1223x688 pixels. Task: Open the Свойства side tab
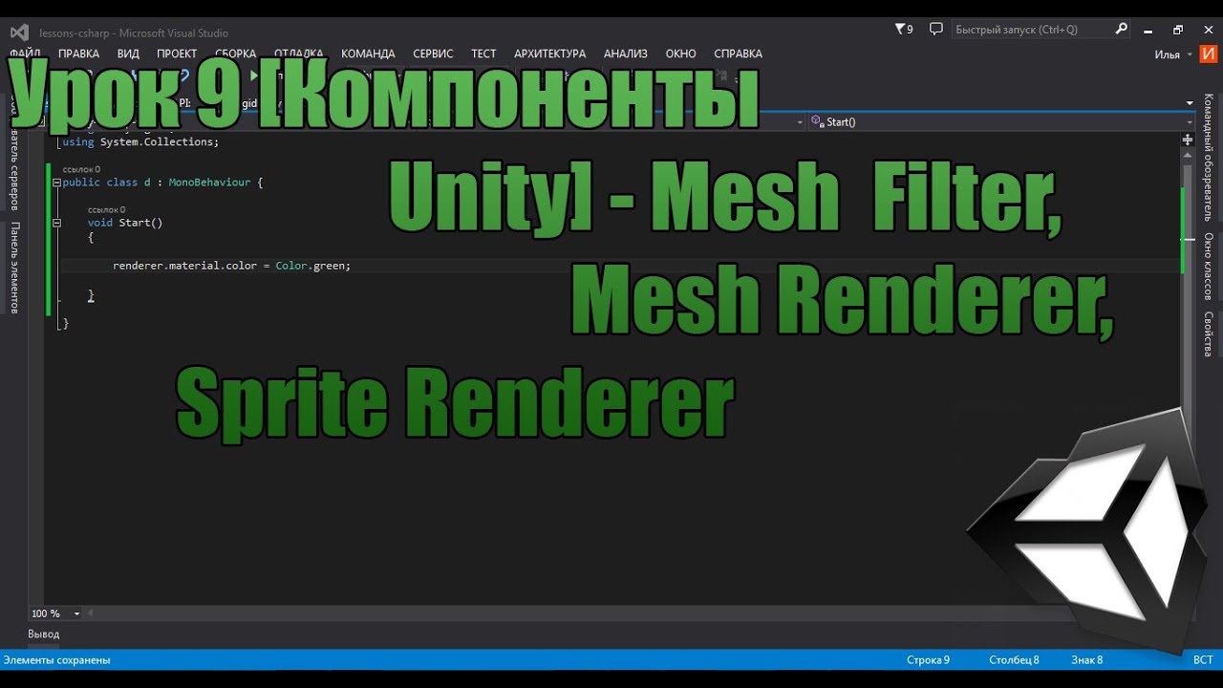[x=1209, y=333]
